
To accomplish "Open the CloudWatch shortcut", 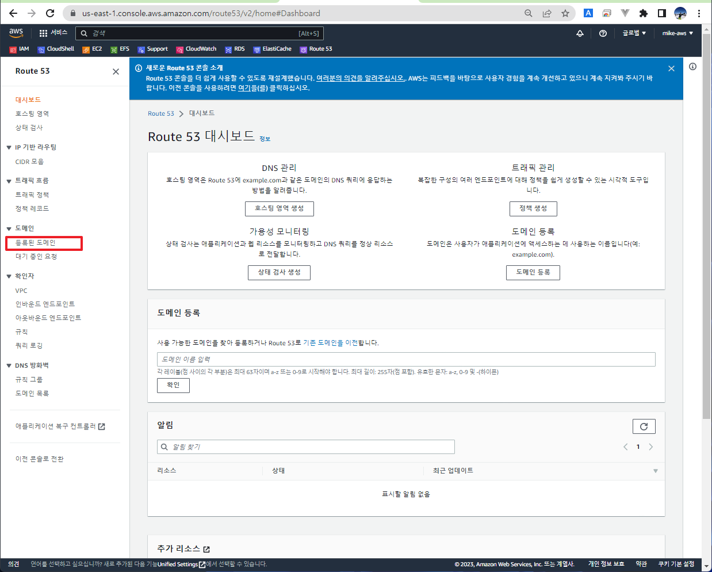I will [196, 49].
